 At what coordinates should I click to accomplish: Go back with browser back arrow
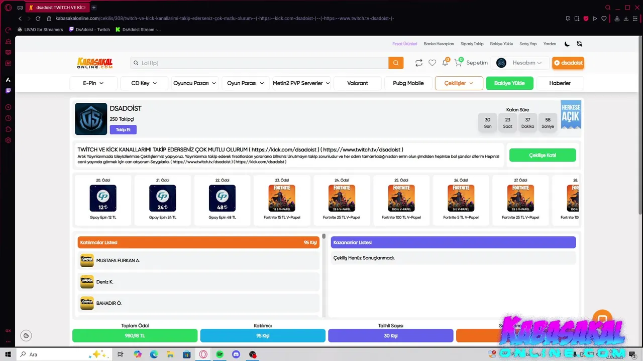pyautogui.click(x=20, y=19)
